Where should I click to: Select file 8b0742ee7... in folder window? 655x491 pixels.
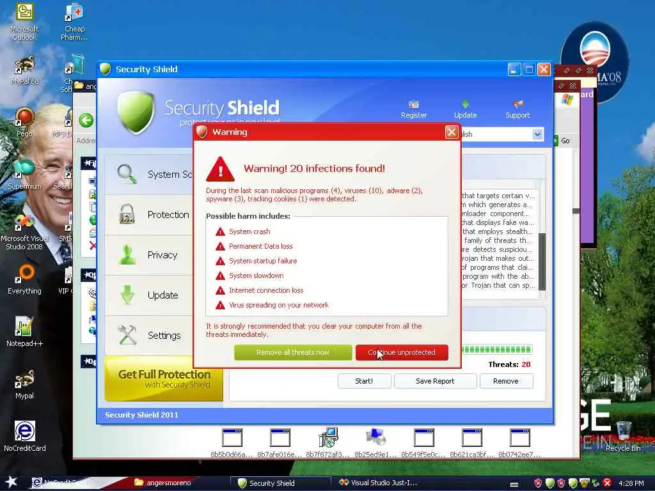[519, 444]
